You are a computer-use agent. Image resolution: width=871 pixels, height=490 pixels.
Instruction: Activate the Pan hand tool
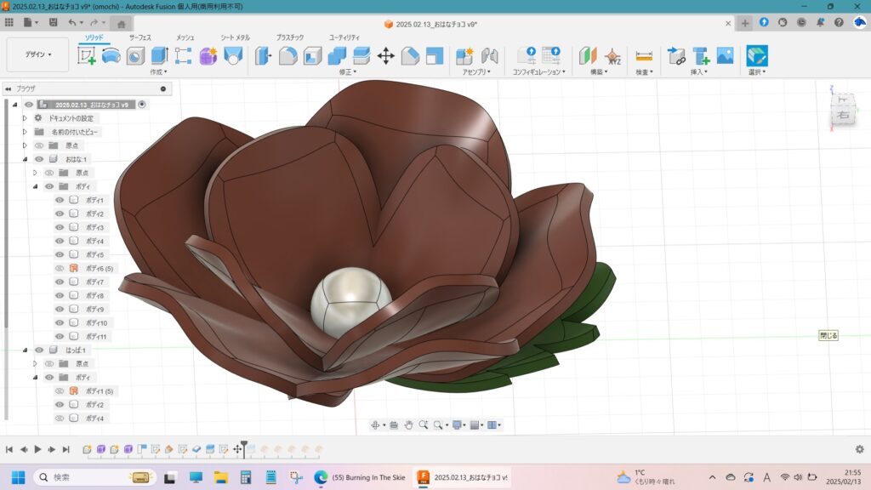(408, 424)
